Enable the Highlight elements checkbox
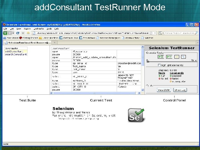 159,65
